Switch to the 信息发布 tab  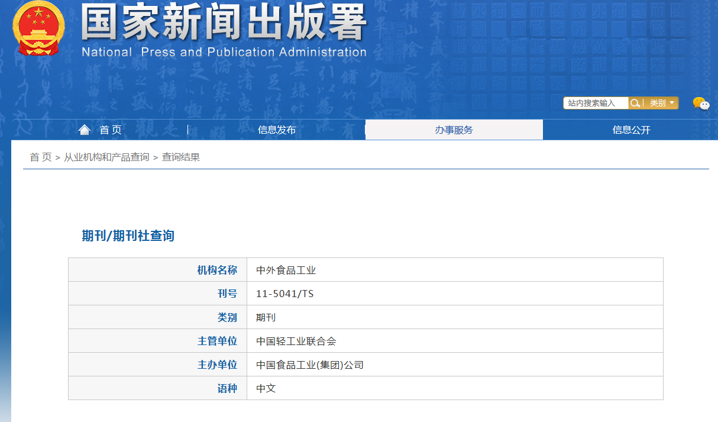click(277, 130)
